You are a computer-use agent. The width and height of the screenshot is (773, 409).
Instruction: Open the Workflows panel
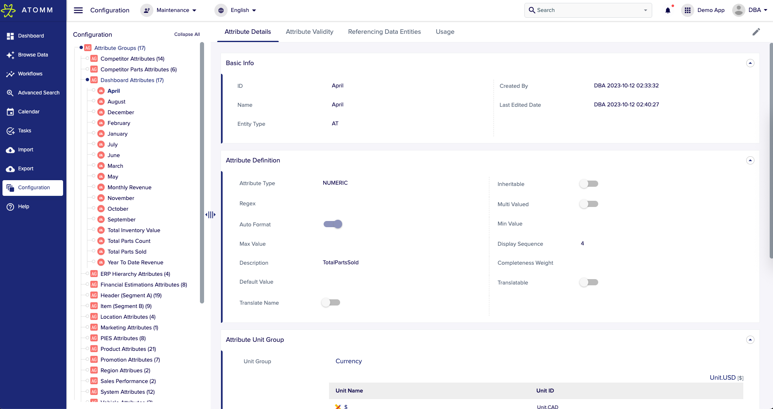[x=31, y=74]
